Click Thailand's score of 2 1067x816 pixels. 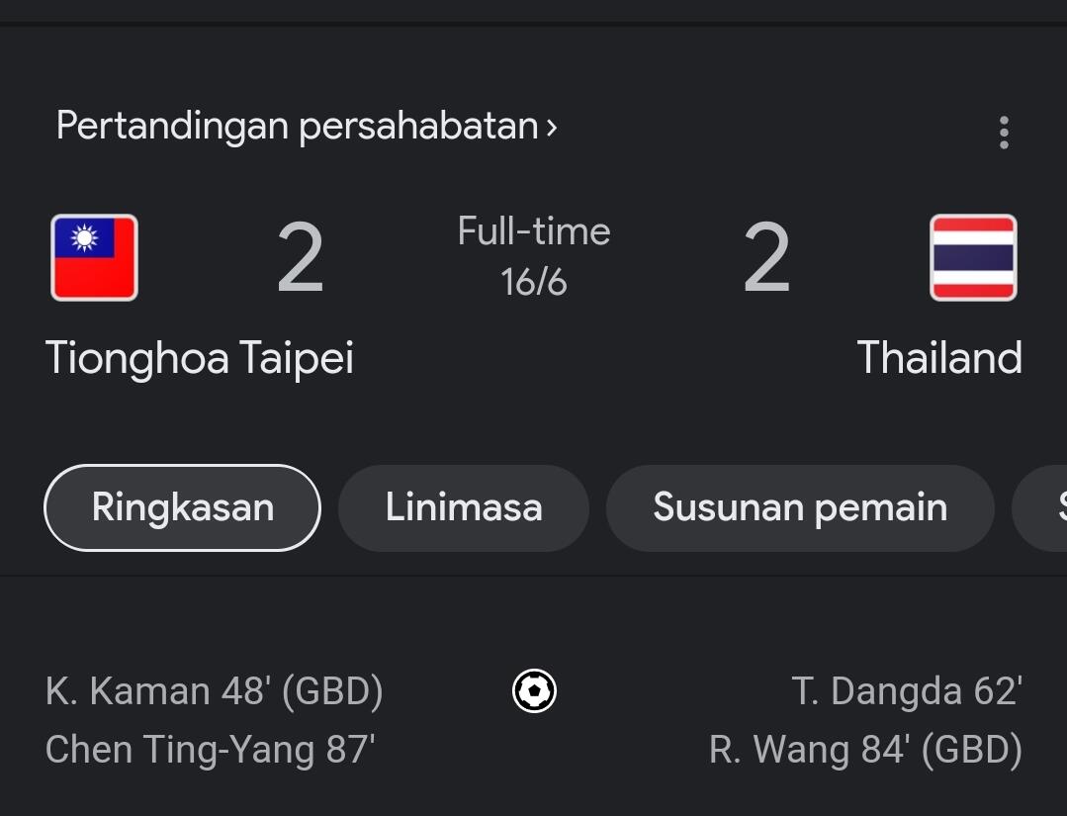tap(767, 259)
